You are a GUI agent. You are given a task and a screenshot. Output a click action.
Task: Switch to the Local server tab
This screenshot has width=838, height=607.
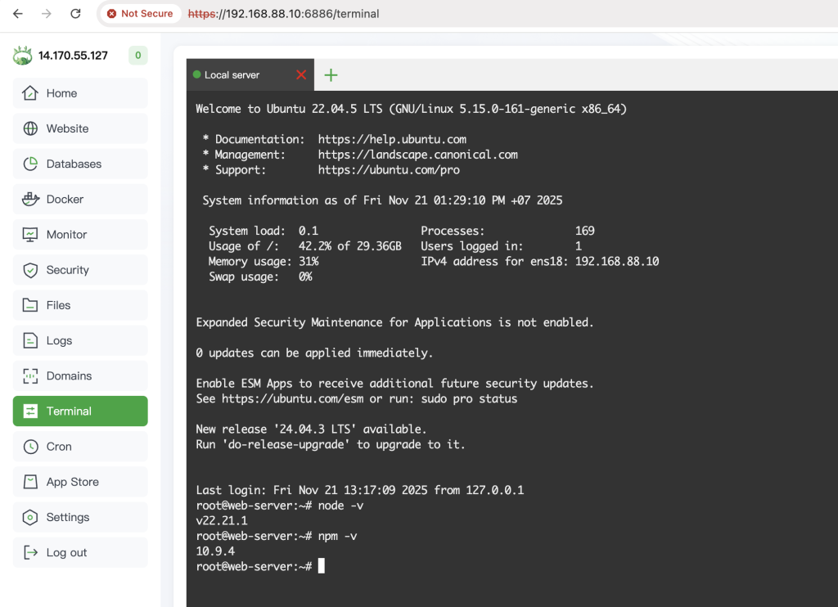[x=232, y=74]
